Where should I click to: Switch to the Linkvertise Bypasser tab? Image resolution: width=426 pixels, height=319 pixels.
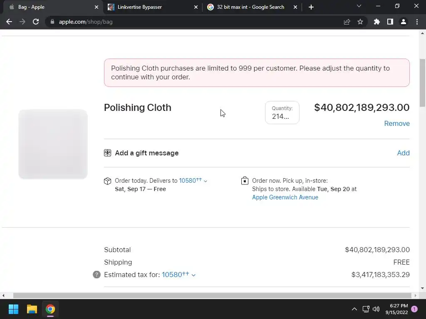pyautogui.click(x=140, y=7)
